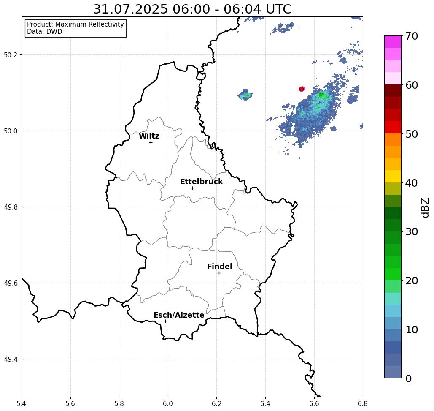Click the blue band just below 10 dBZ
Viewport: 434px width, 411px height.
(x=393, y=335)
